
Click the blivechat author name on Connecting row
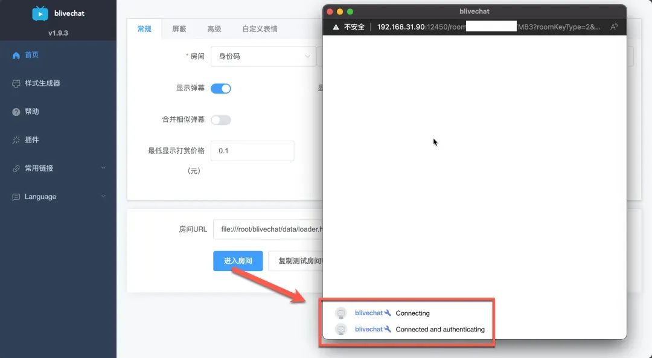coord(368,313)
